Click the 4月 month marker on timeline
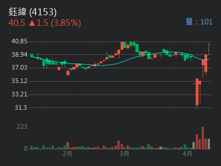The width and height of the screenshot is (221, 166). pyautogui.click(x=187, y=154)
